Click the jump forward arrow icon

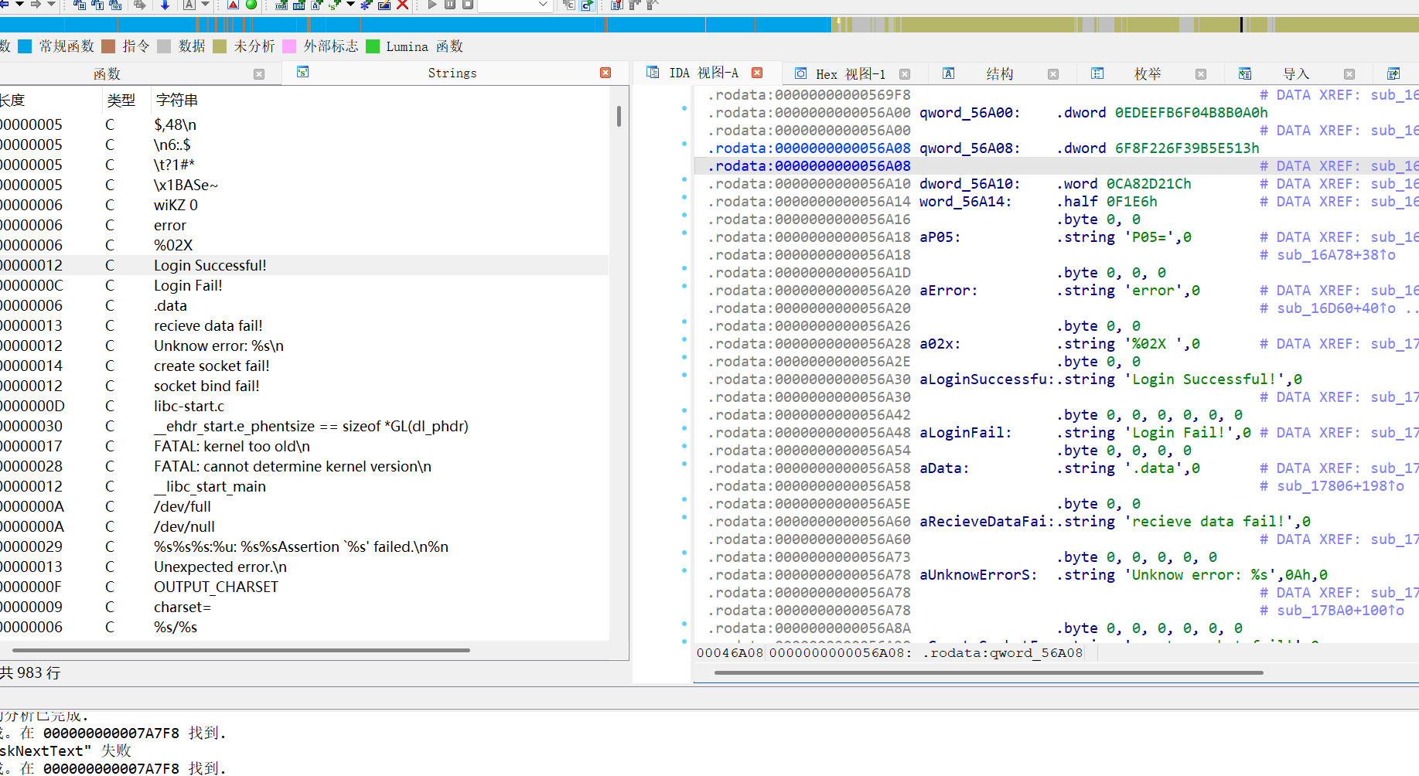[36, 4]
